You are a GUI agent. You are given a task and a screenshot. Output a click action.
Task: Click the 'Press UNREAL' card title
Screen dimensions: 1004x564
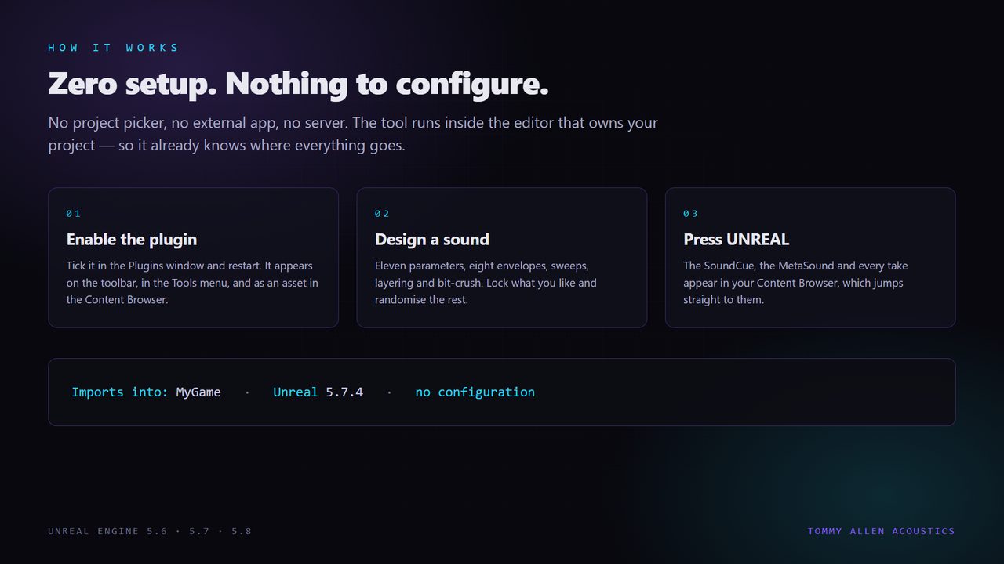coord(736,240)
